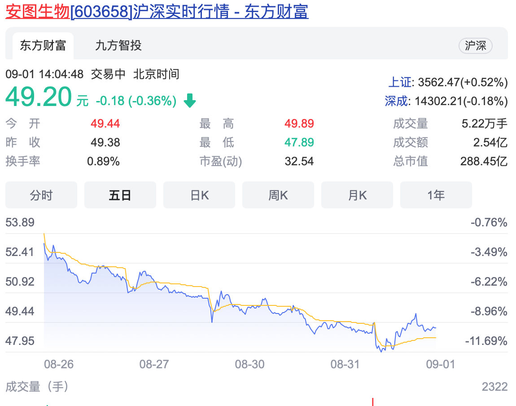Click the 成交额 value 2.54亿
This screenshot has width=516, height=406.
point(490,142)
